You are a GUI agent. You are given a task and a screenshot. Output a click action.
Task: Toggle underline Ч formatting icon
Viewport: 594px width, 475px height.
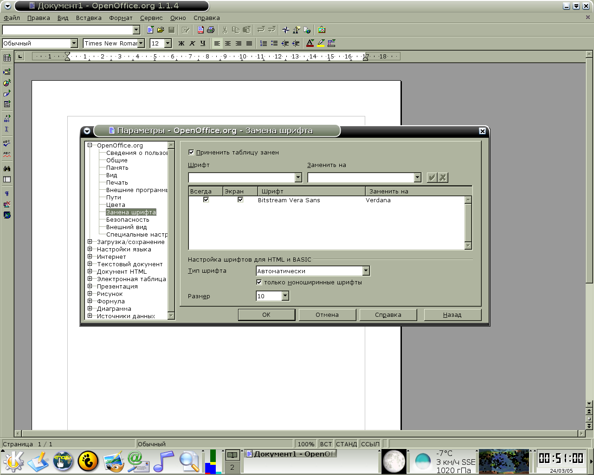[x=203, y=43]
